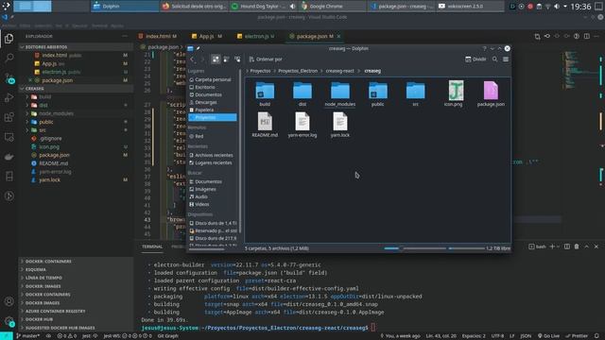Click Dolphin free space bar
Image resolution: width=605 pixels, height=340 pixels.
point(479,248)
